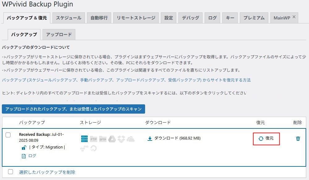Click the バックアップのダウンロードについて heading
This screenshot has height=180, width=309.
(x=36, y=47)
